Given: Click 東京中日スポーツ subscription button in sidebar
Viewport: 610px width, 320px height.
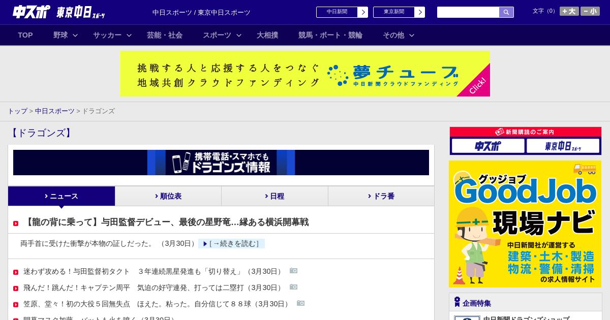Looking at the screenshot, I should click(x=563, y=146).
